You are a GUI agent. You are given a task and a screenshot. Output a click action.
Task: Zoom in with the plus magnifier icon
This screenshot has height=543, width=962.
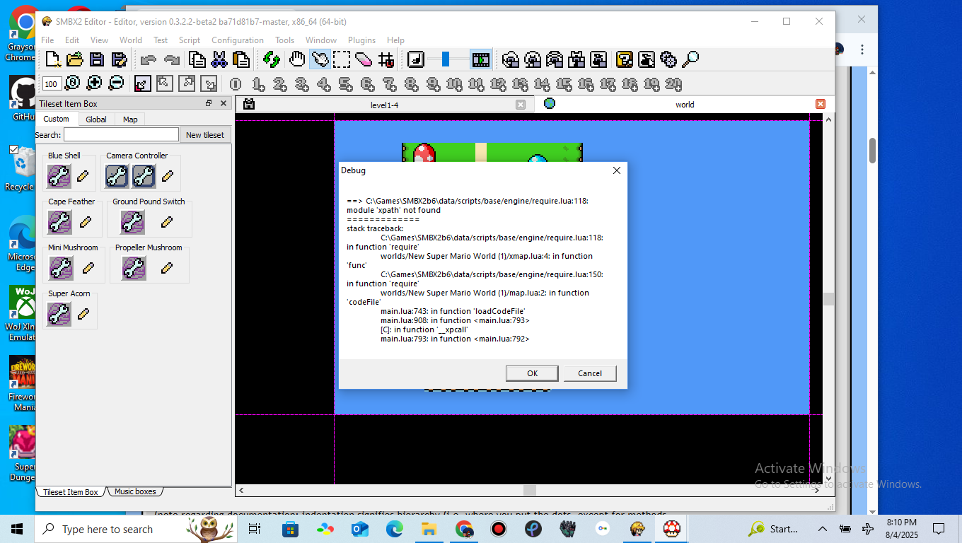pos(94,83)
